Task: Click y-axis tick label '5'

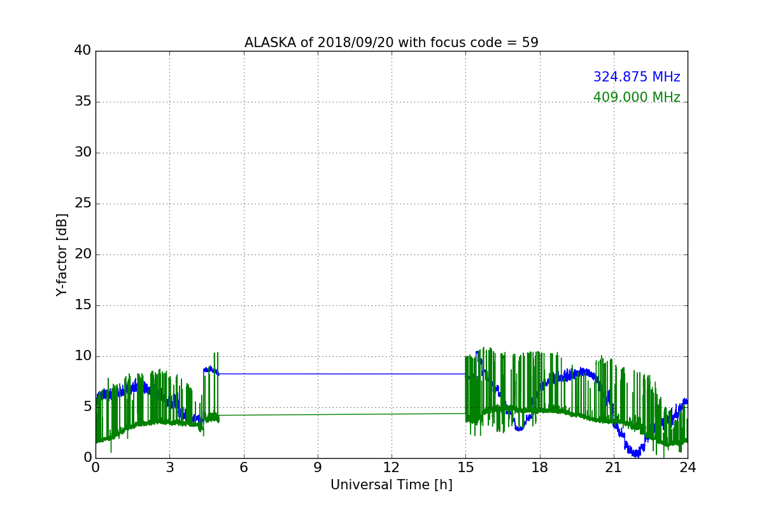Action: [87, 407]
